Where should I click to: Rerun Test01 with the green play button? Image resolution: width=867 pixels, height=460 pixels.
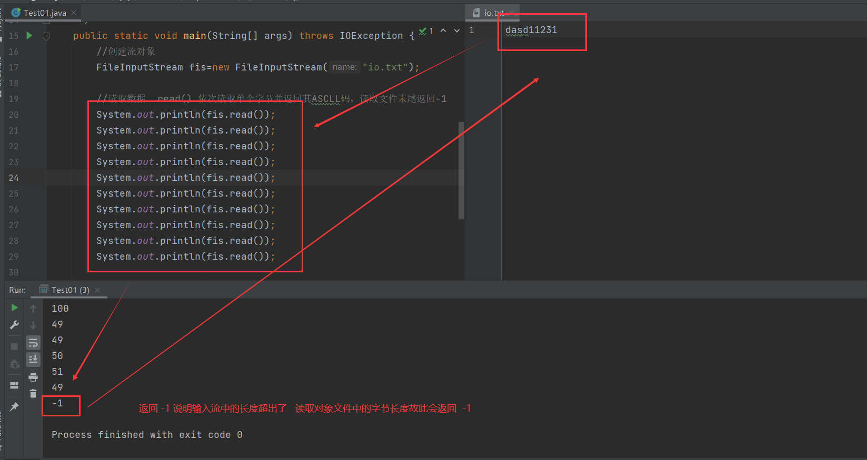point(14,308)
